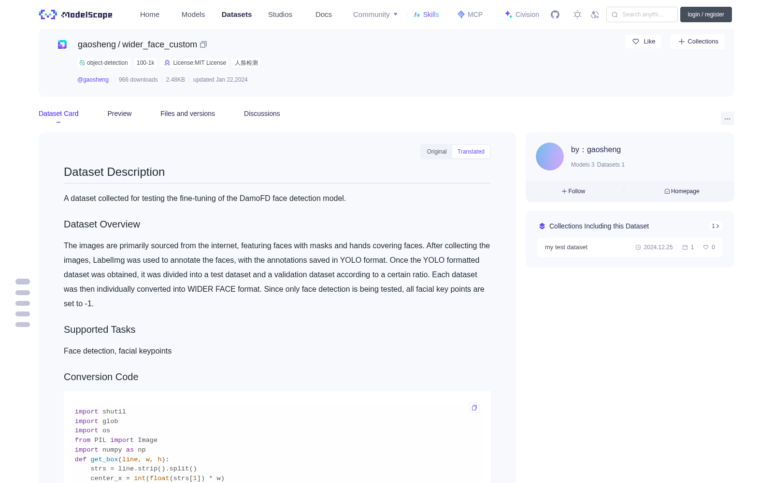Click the 'Conversion Code' heading
The image size is (773, 483).
(x=101, y=377)
